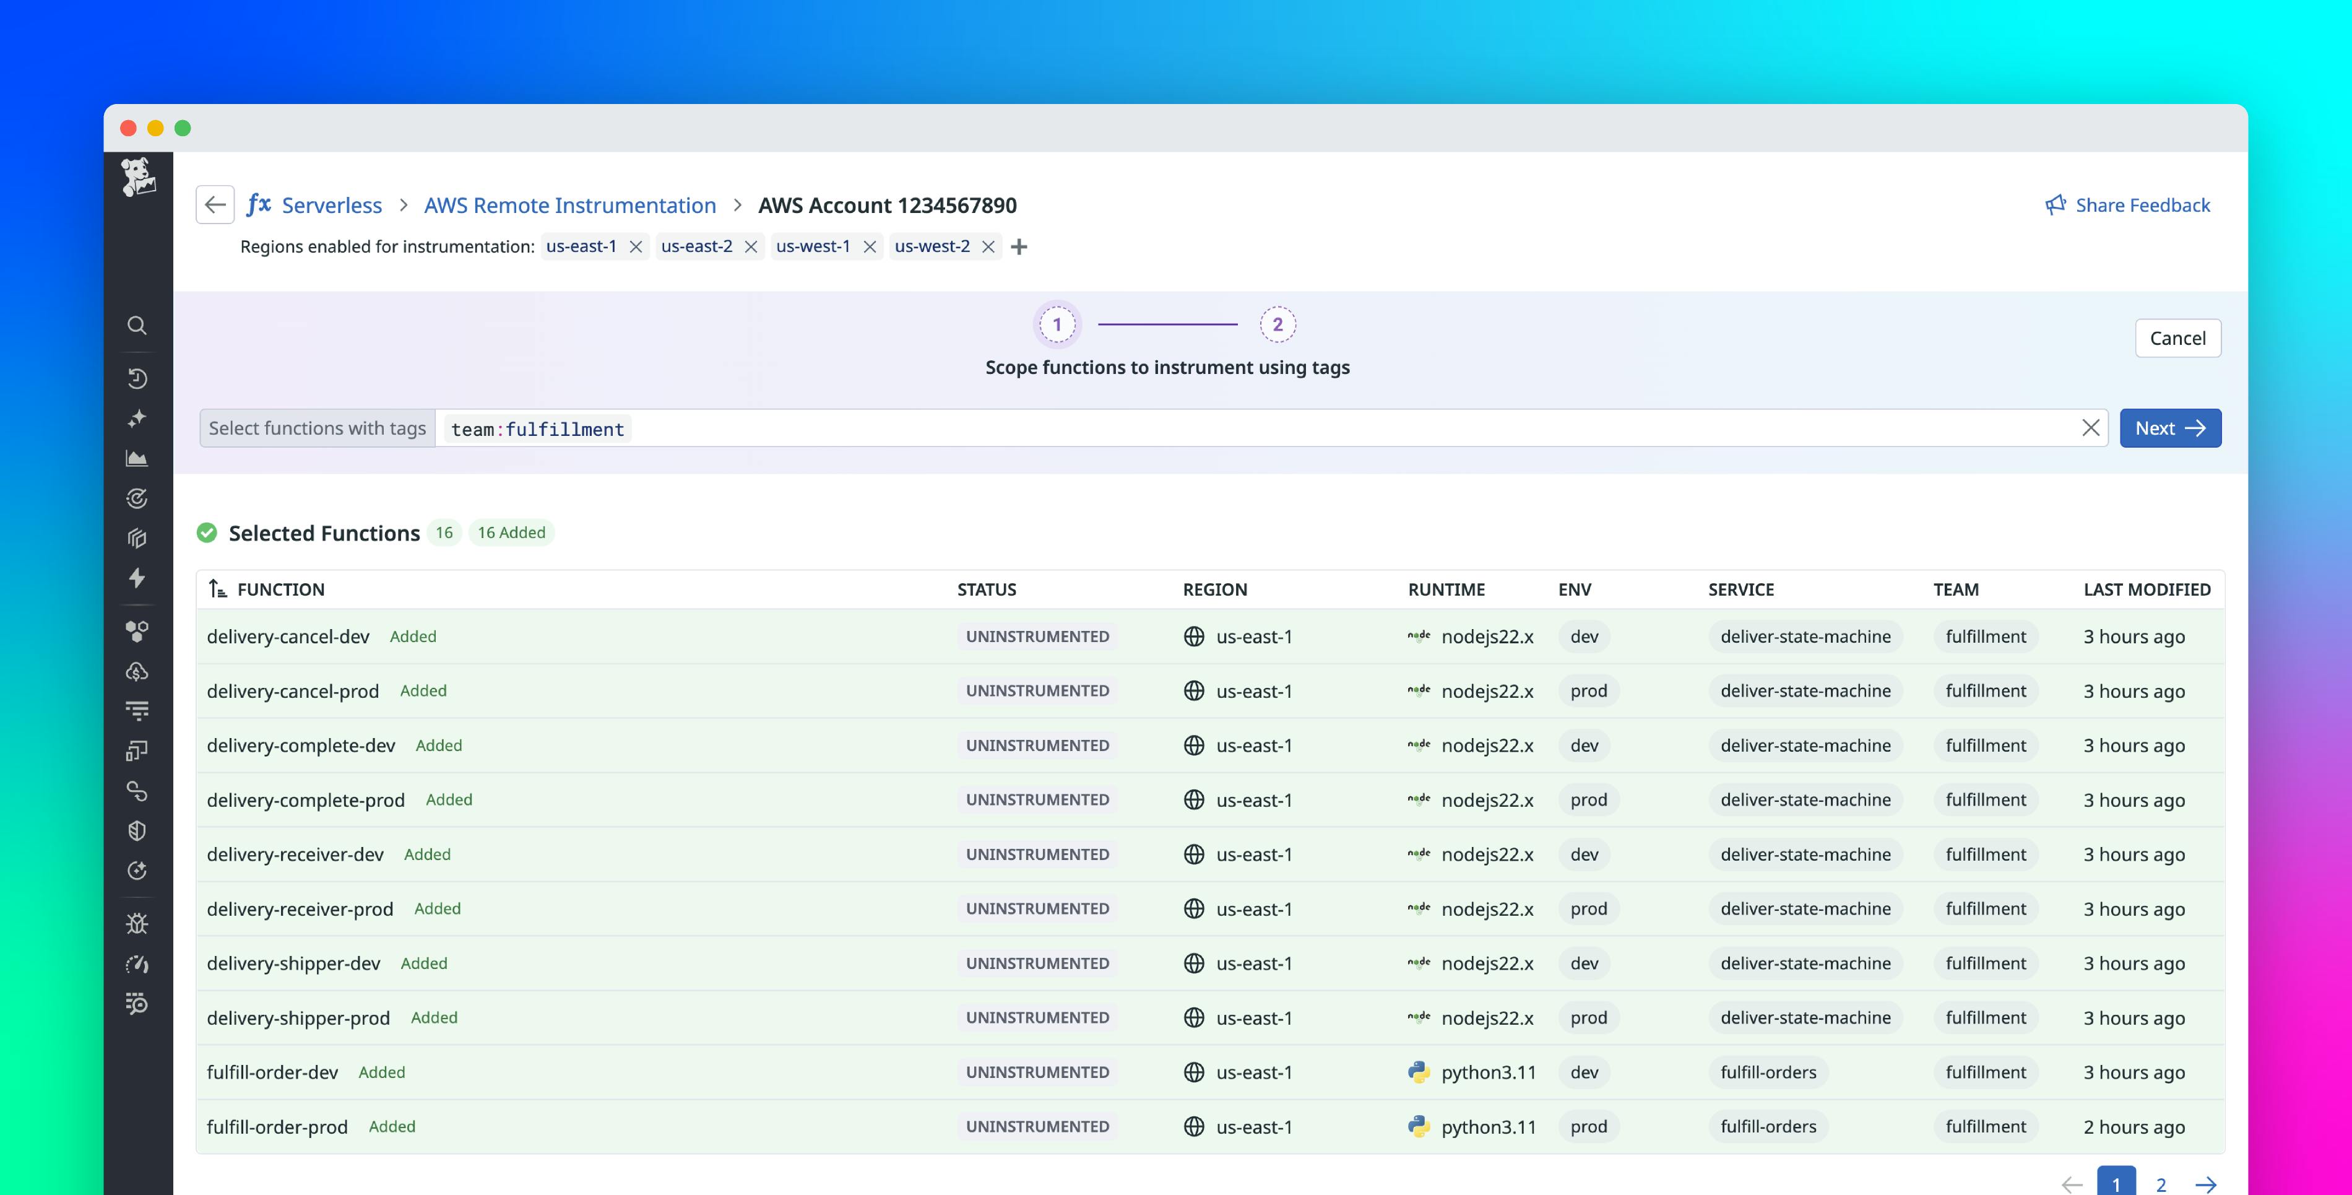This screenshot has width=2352, height=1195.
Task: Open Bits AI via the sparkles icon
Action: click(x=137, y=419)
